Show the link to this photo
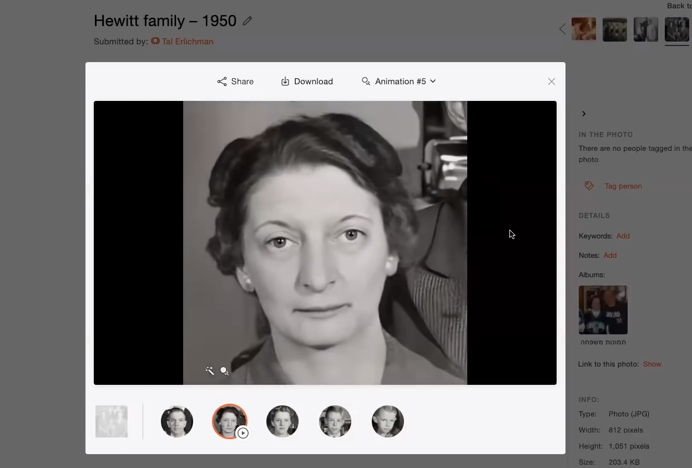Screen dimensions: 692x468 (x=652, y=364)
